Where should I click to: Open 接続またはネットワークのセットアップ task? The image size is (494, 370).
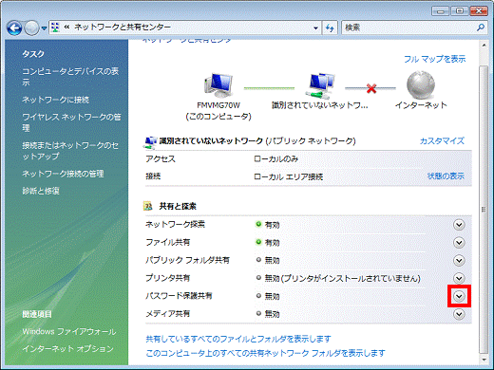click(70, 151)
